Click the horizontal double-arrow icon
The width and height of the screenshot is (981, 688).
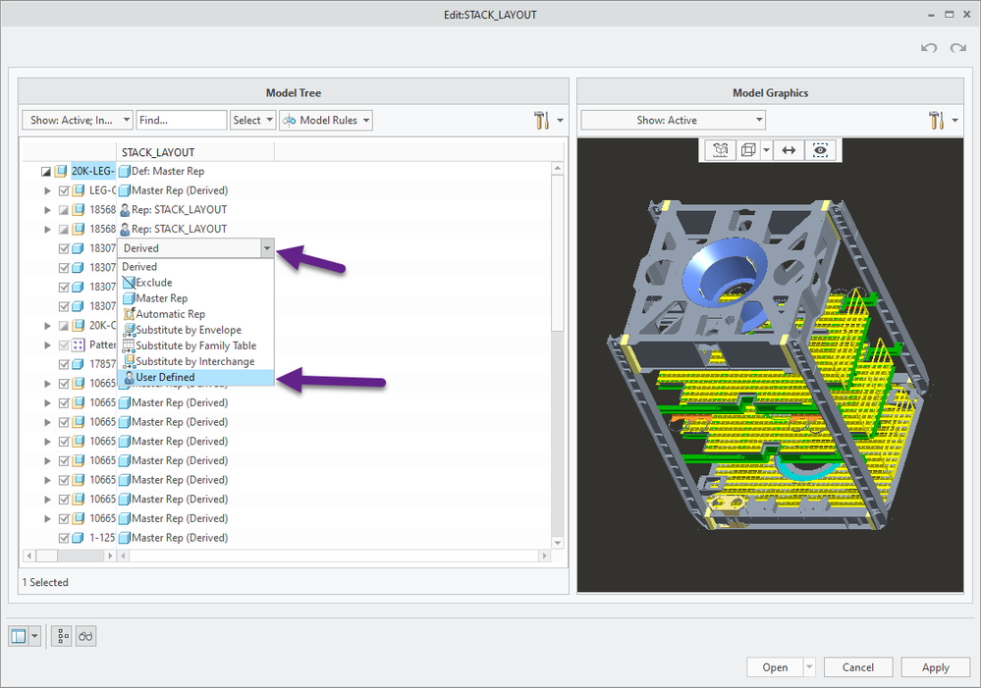coord(789,150)
